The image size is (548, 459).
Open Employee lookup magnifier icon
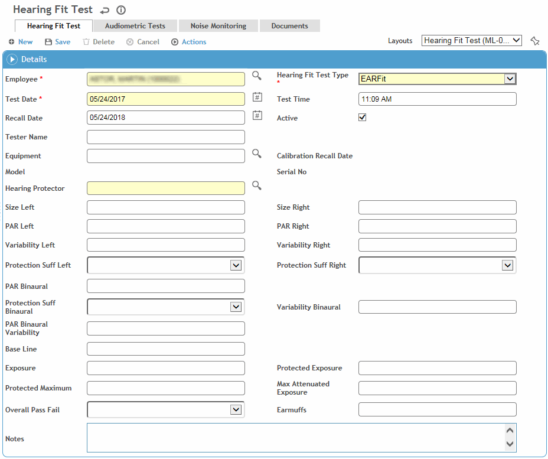pyautogui.click(x=256, y=76)
